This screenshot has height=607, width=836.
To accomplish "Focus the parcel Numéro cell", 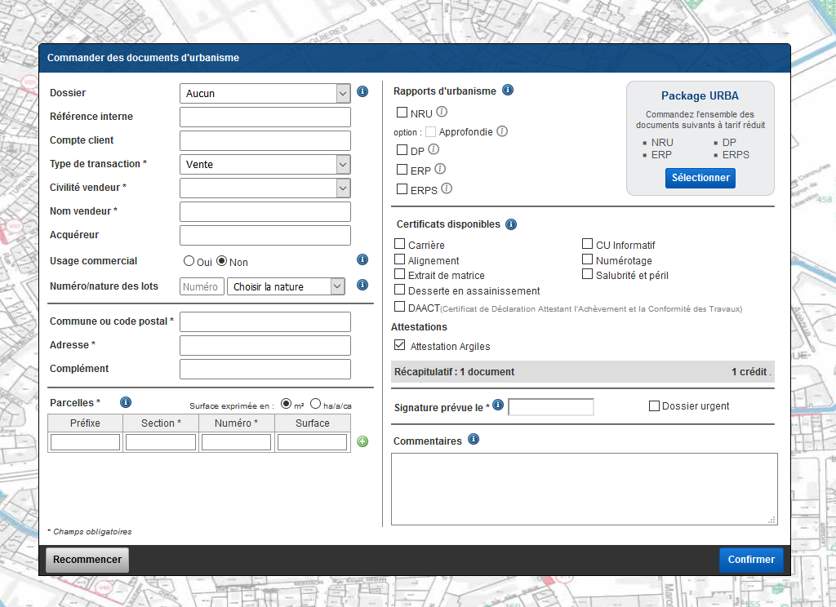I will [x=236, y=442].
